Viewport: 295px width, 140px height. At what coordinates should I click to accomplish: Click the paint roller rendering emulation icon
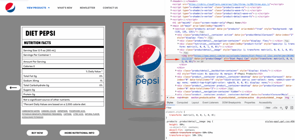[287, 108]
